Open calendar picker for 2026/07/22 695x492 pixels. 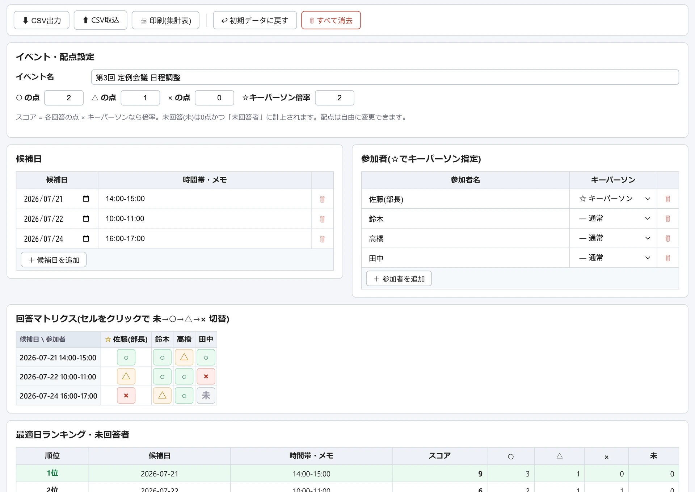pos(86,218)
